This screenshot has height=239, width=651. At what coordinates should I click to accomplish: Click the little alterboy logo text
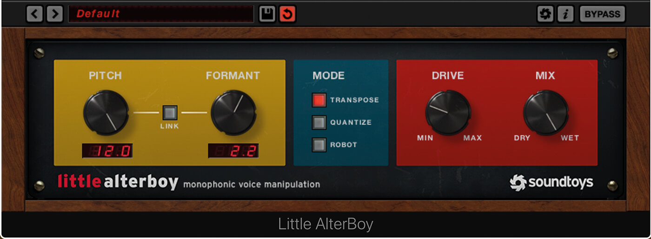pos(118,182)
